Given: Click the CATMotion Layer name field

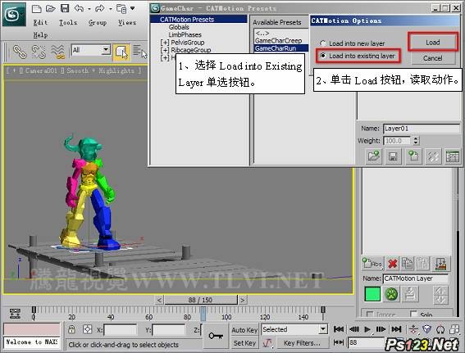Looking at the screenshot, I should pos(416,278).
